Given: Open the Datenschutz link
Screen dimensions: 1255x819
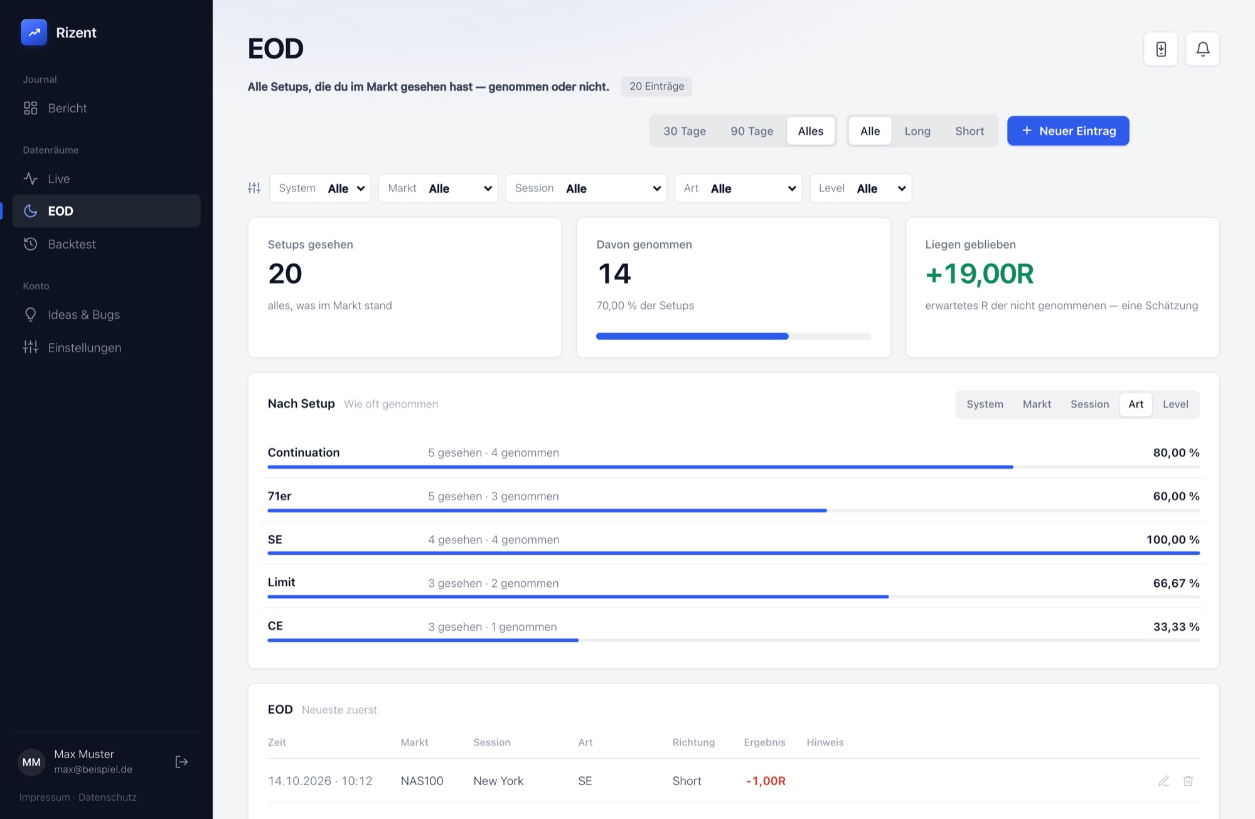Looking at the screenshot, I should tap(107, 797).
